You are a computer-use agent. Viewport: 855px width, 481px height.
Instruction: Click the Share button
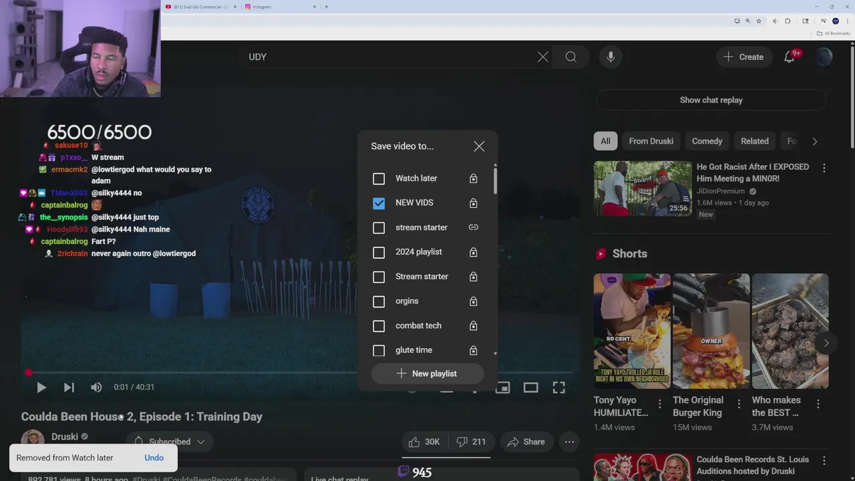(x=526, y=442)
